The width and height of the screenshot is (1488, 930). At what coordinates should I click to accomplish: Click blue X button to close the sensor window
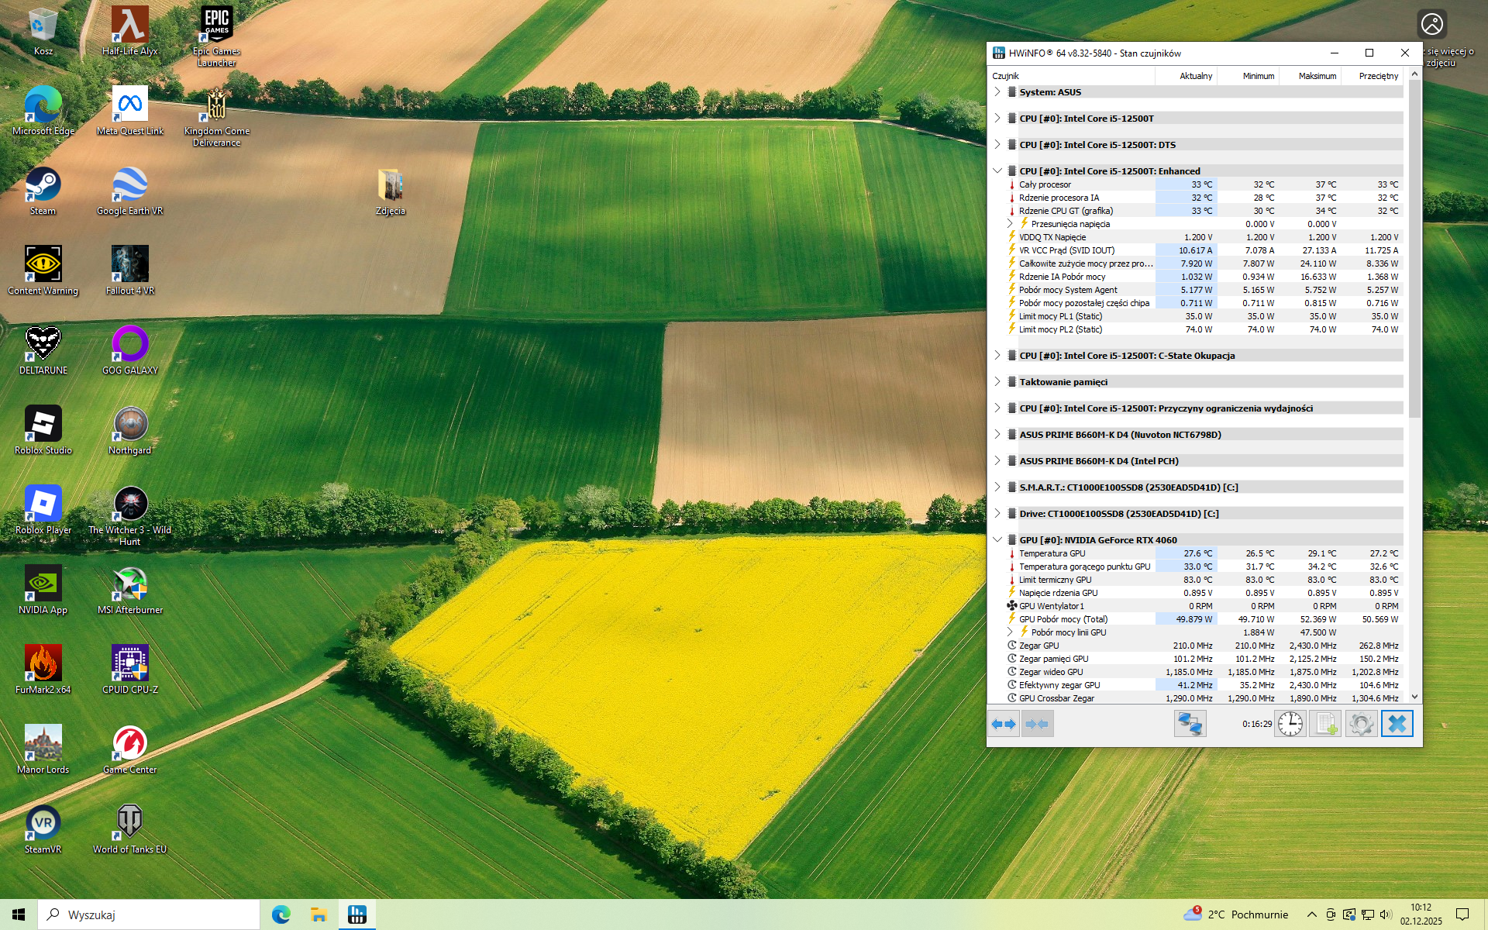point(1397,724)
